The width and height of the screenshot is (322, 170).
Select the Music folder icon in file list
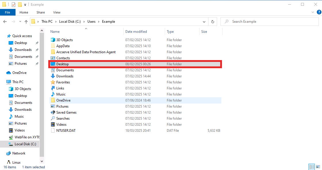pyautogui.click(x=53, y=94)
